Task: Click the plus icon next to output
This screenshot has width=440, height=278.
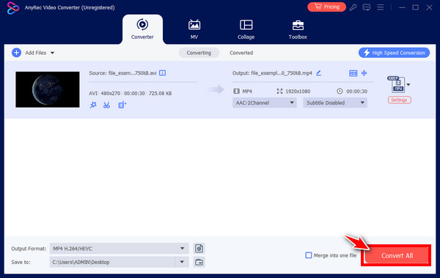Action: pos(364,73)
